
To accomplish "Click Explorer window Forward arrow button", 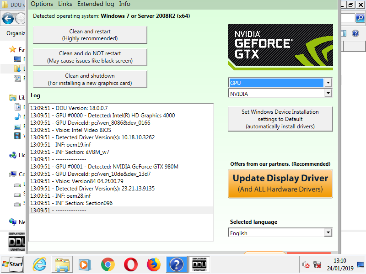I will [21, 19].
